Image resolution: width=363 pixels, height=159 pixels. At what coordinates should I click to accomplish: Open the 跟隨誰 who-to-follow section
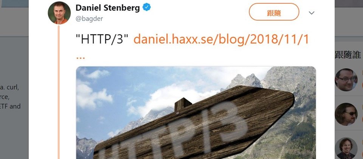coord(348,55)
